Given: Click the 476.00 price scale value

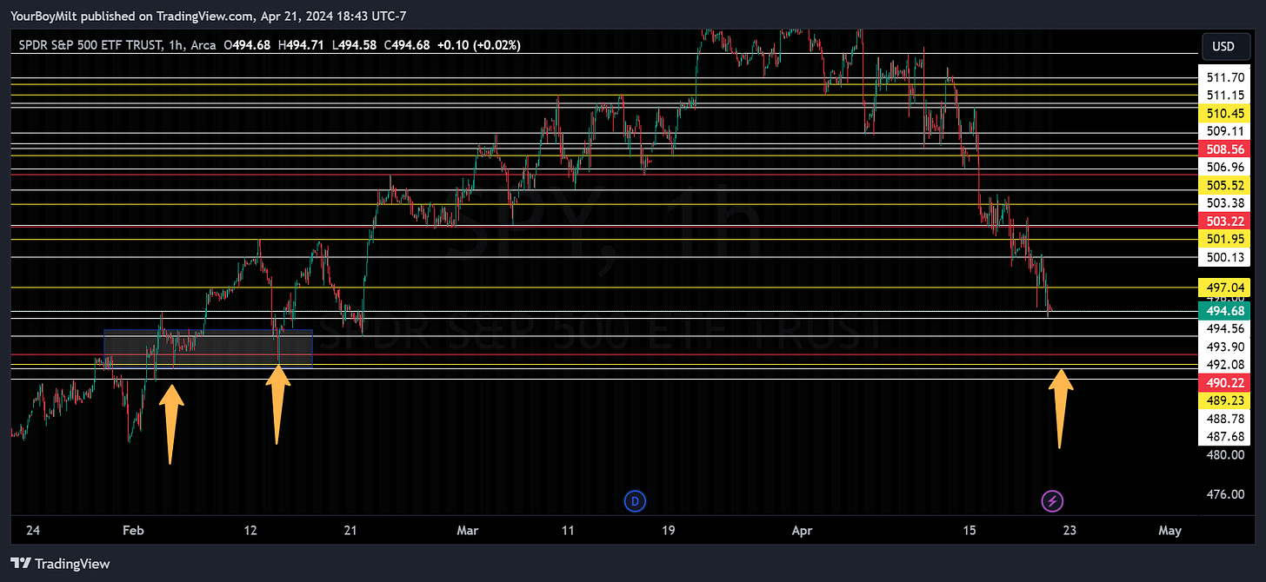Looking at the screenshot, I should [1226, 494].
